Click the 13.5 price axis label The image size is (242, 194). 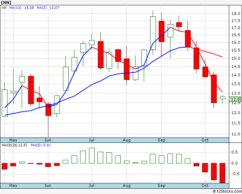coord(236,84)
